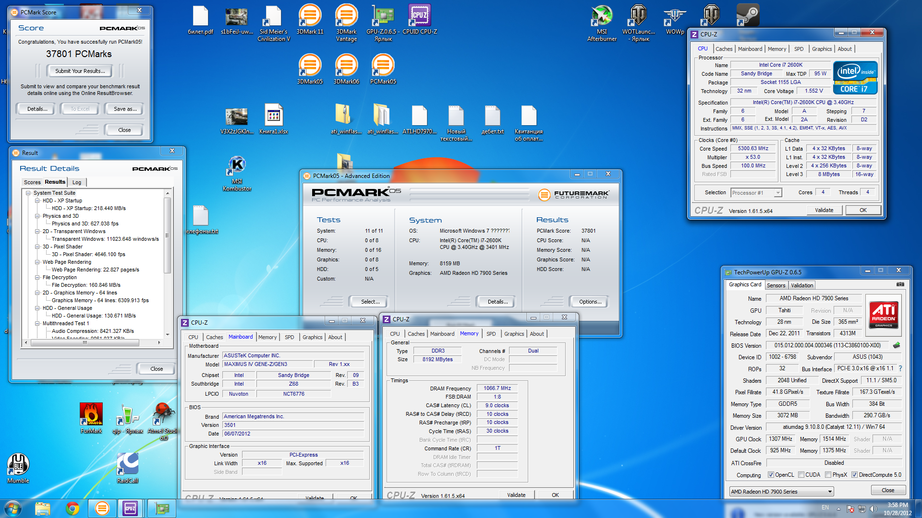Click the clock showing 3:58 PM
The image size is (922, 518).
click(x=897, y=505)
